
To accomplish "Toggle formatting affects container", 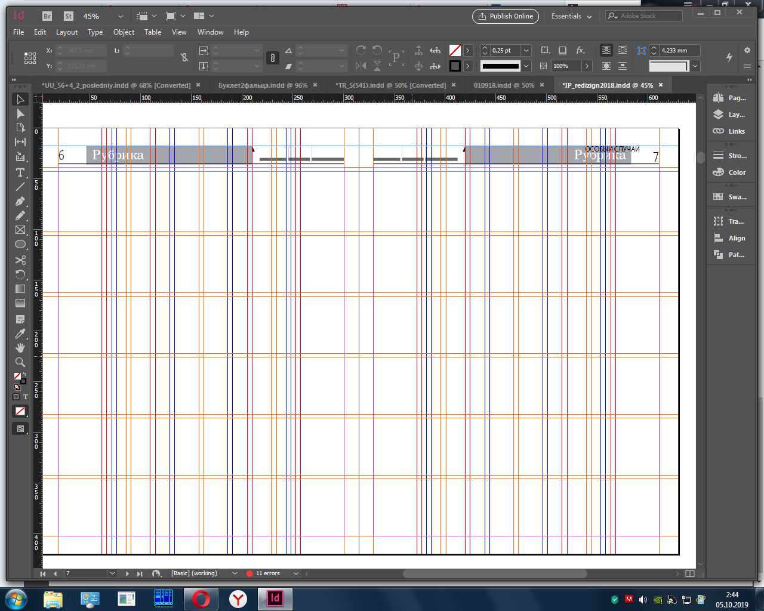I will point(16,397).
